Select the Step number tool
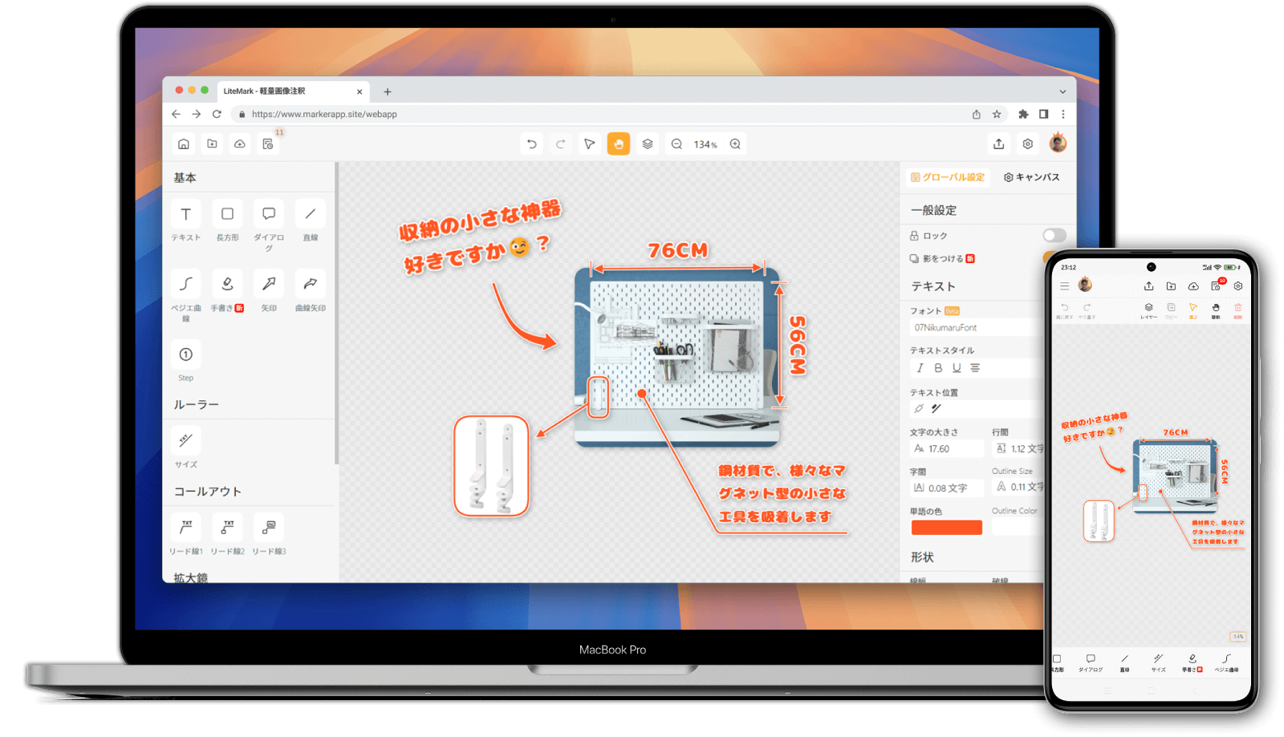 (185, 354)
